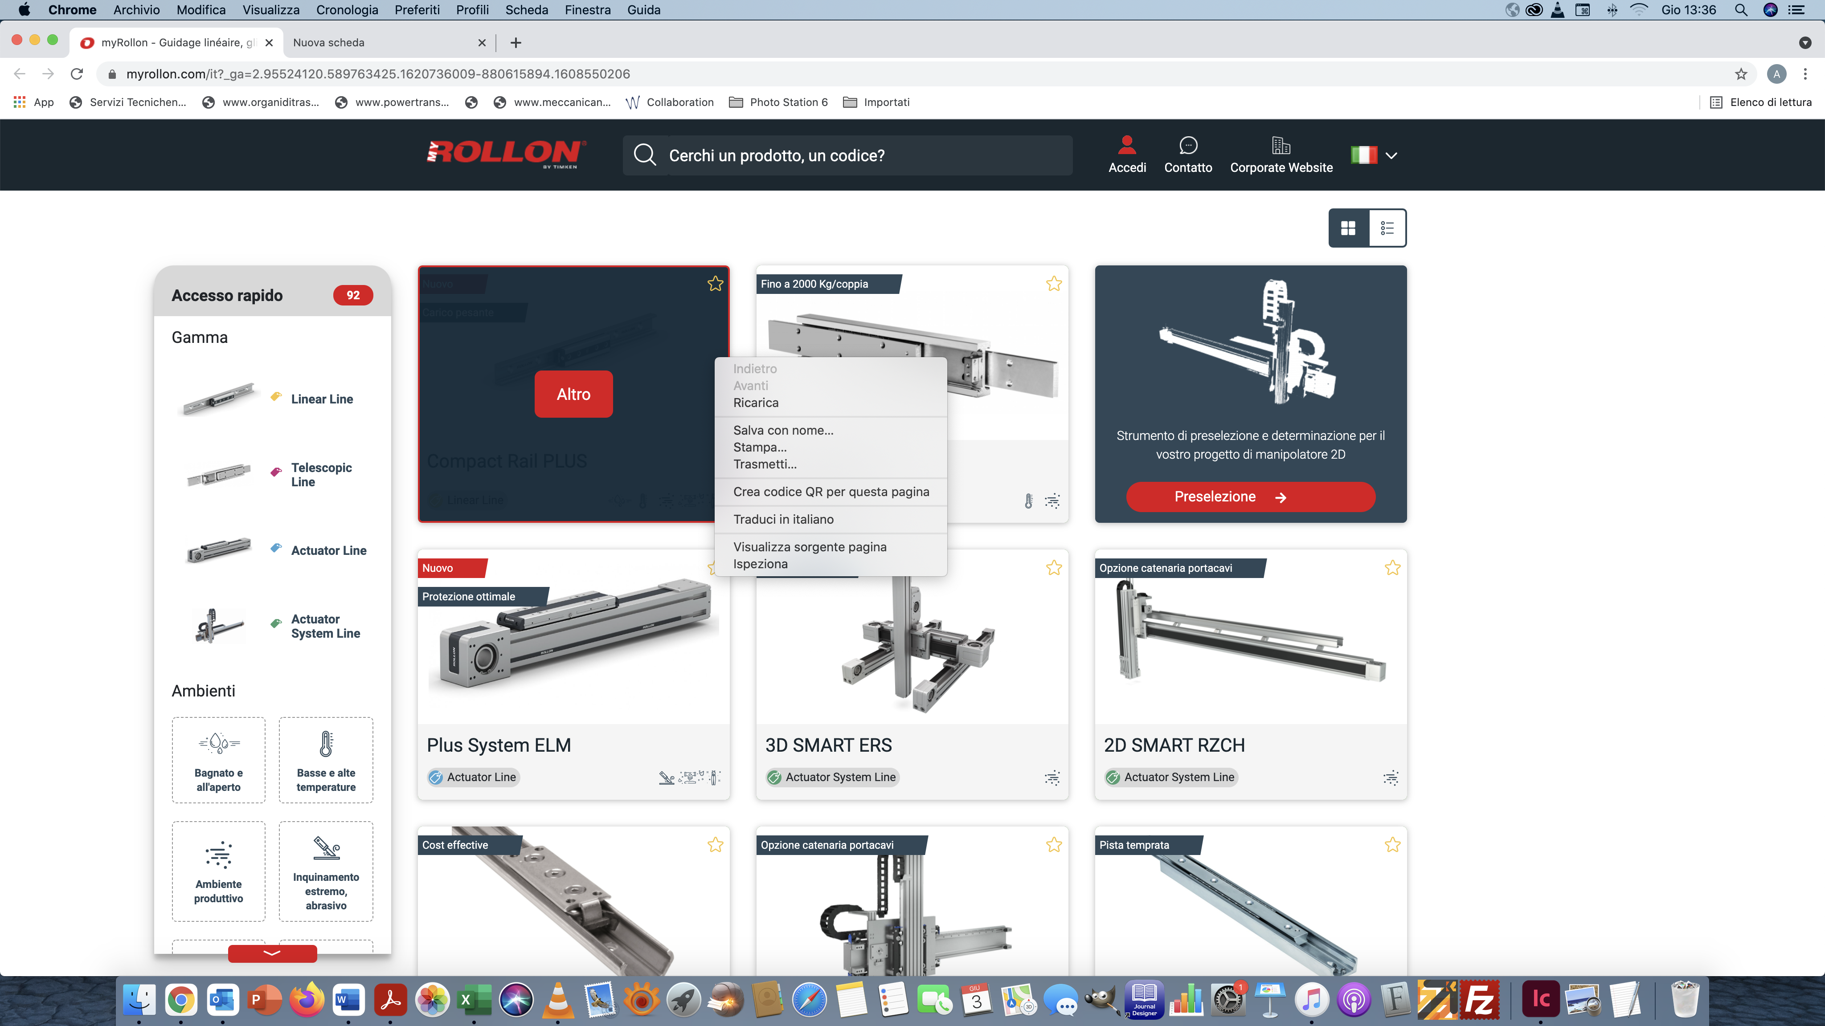This screenshot has width=1825, height=1026.
Task: Click the Chrome profile avatar icon
Action: tap(1776, 73)
